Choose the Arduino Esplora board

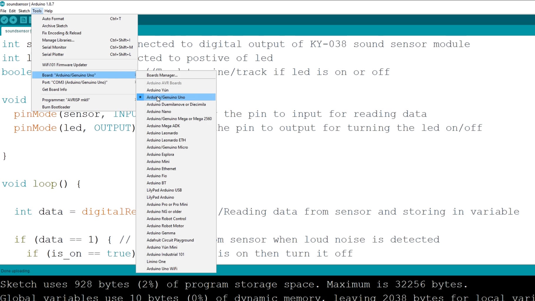176,154
